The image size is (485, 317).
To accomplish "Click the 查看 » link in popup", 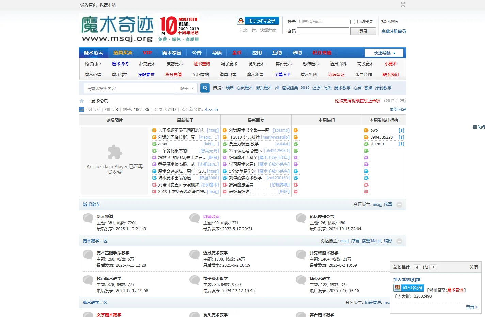I will pos(472,307).
